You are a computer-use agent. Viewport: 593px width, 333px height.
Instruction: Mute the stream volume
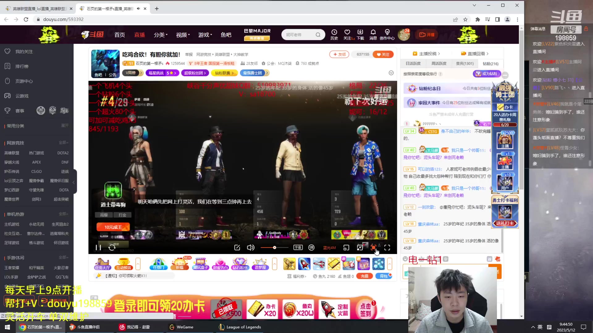click(x=250, y=248)
